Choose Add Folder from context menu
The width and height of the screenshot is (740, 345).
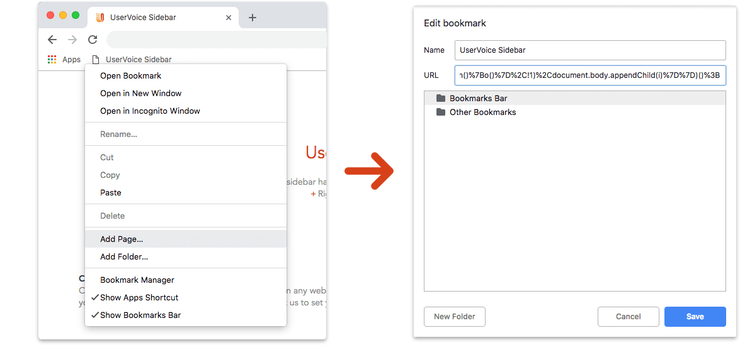(x=124, y=256)
